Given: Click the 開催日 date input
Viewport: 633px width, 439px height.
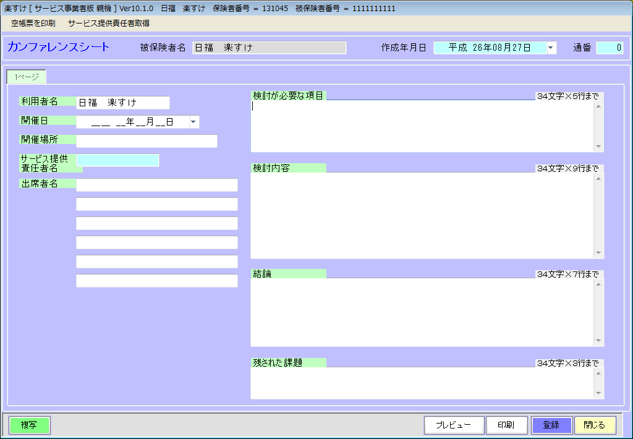Looking at the screenshot, I should (133, 122).
